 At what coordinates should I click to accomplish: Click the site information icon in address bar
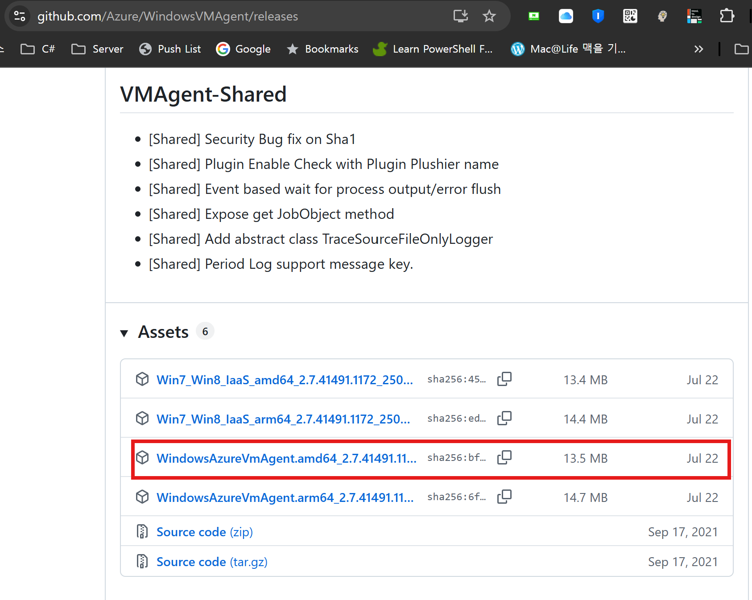(20, 16)
